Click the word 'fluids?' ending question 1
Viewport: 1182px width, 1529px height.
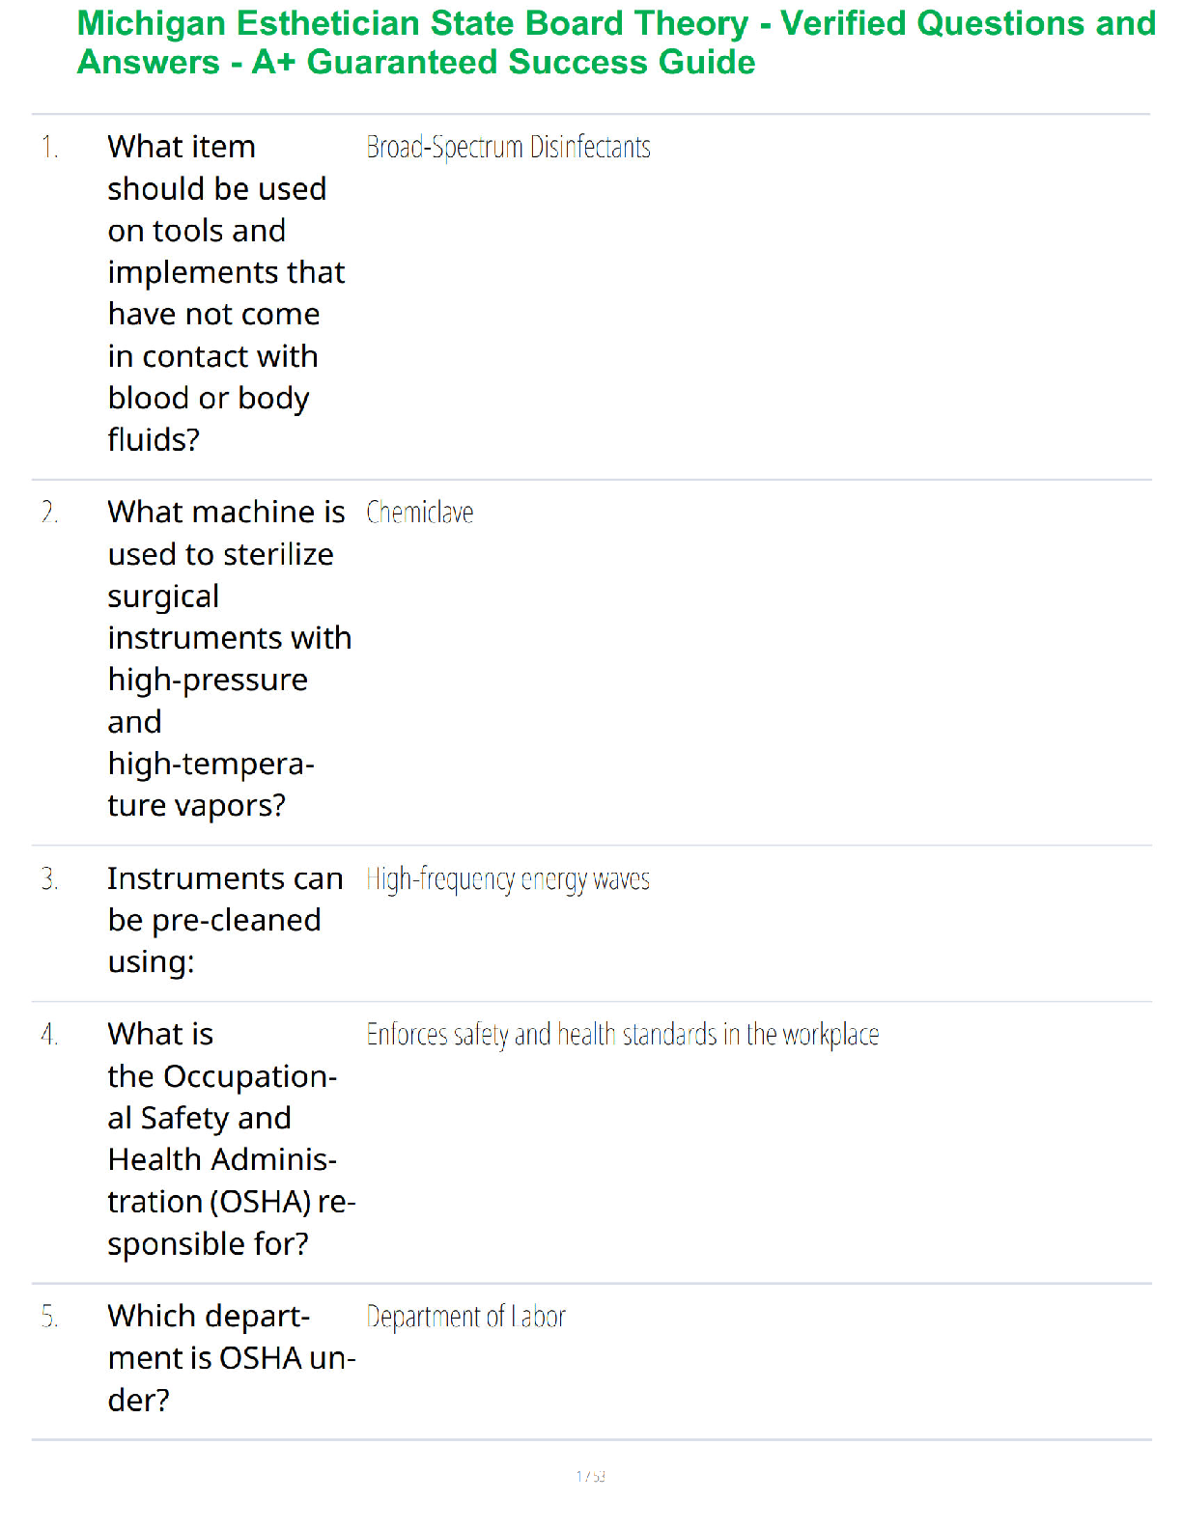click(x=155, y=440)
